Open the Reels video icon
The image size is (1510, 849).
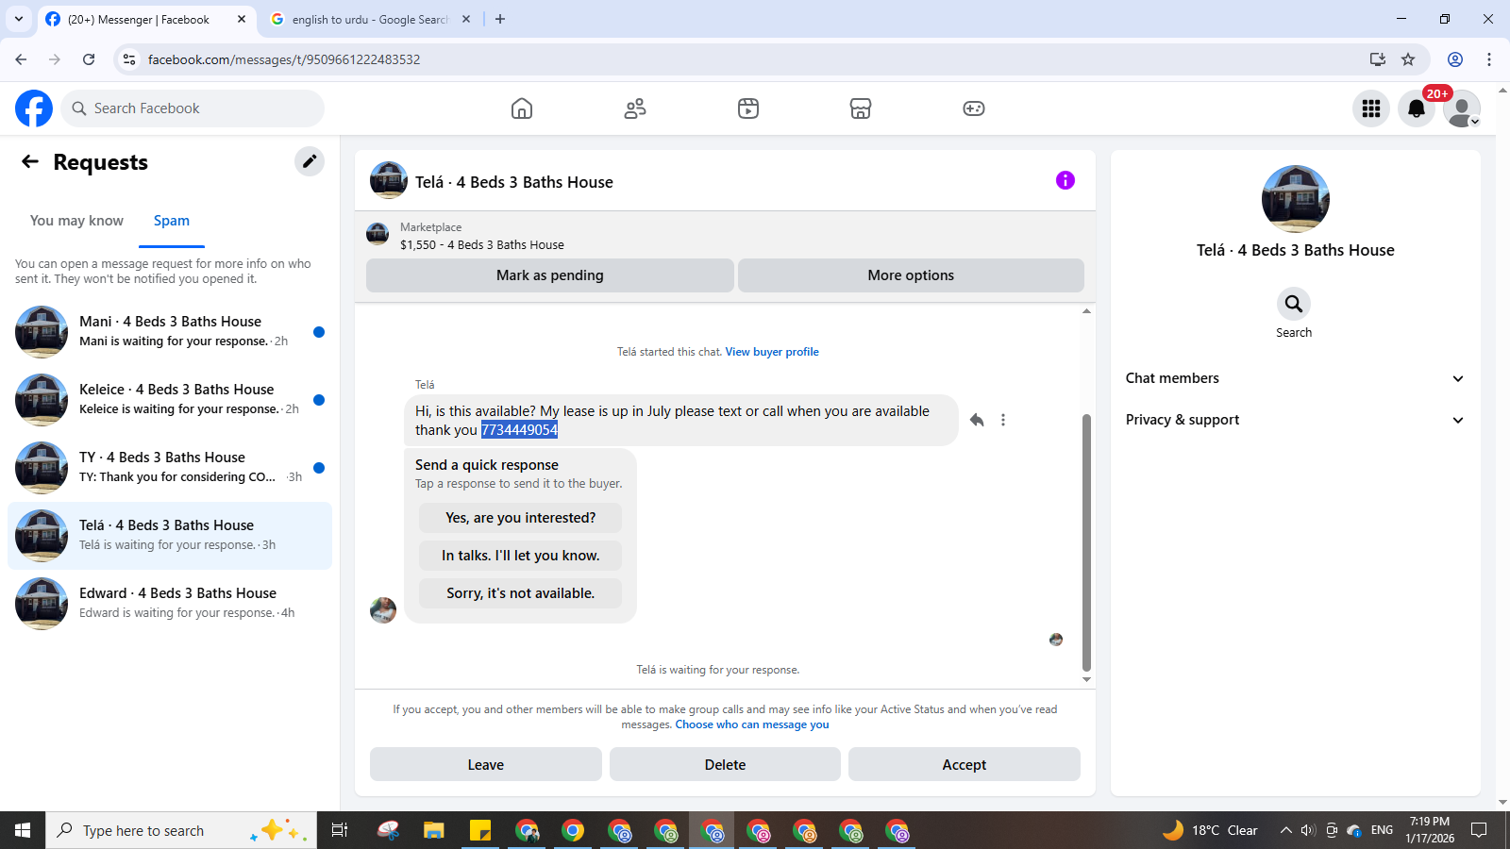click(748, 108)
